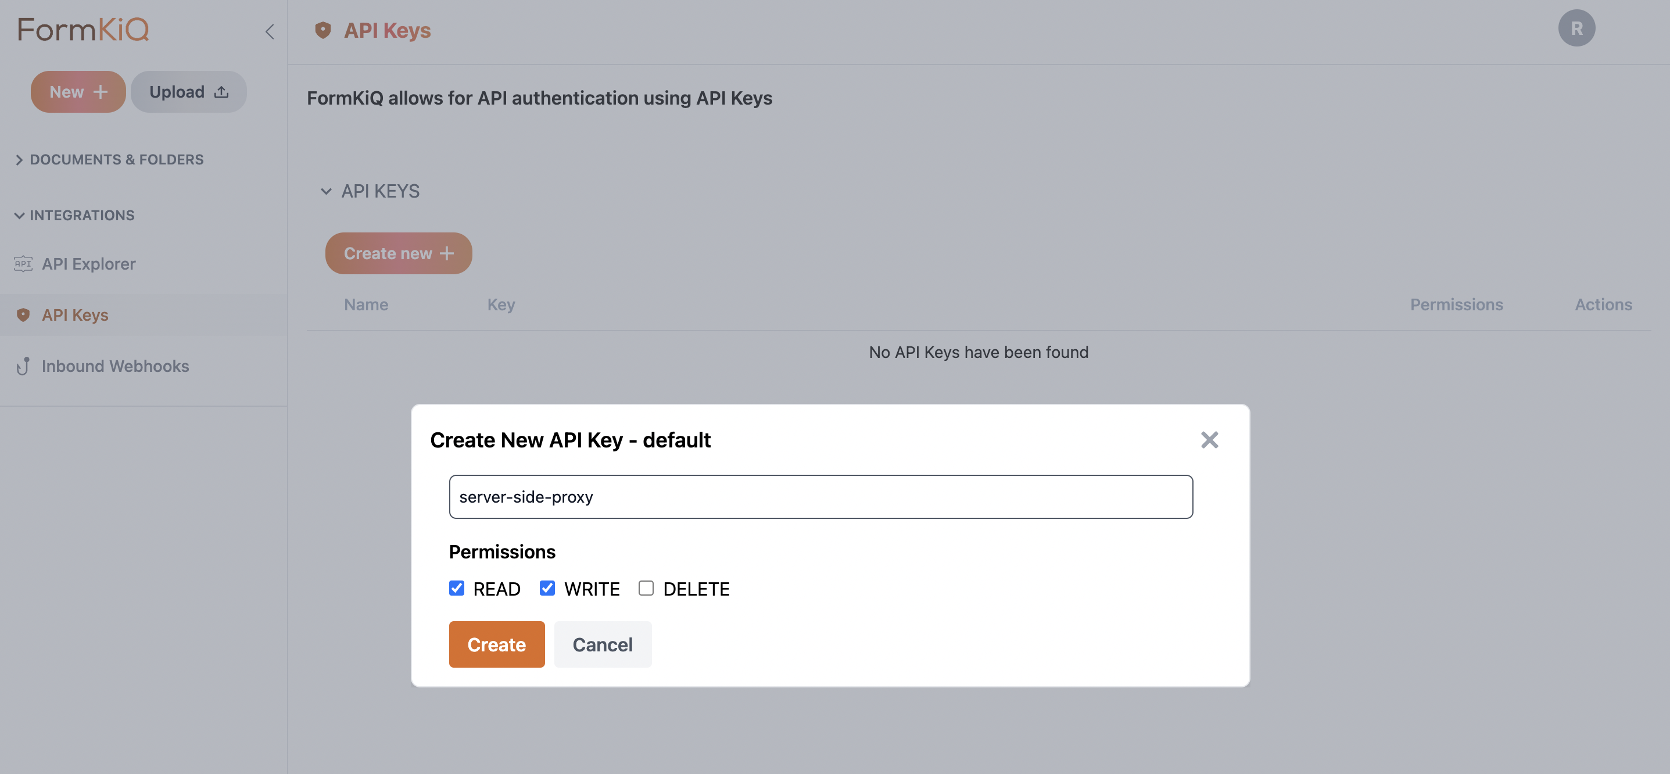Click the Permissions column header

coord(1456,304)
